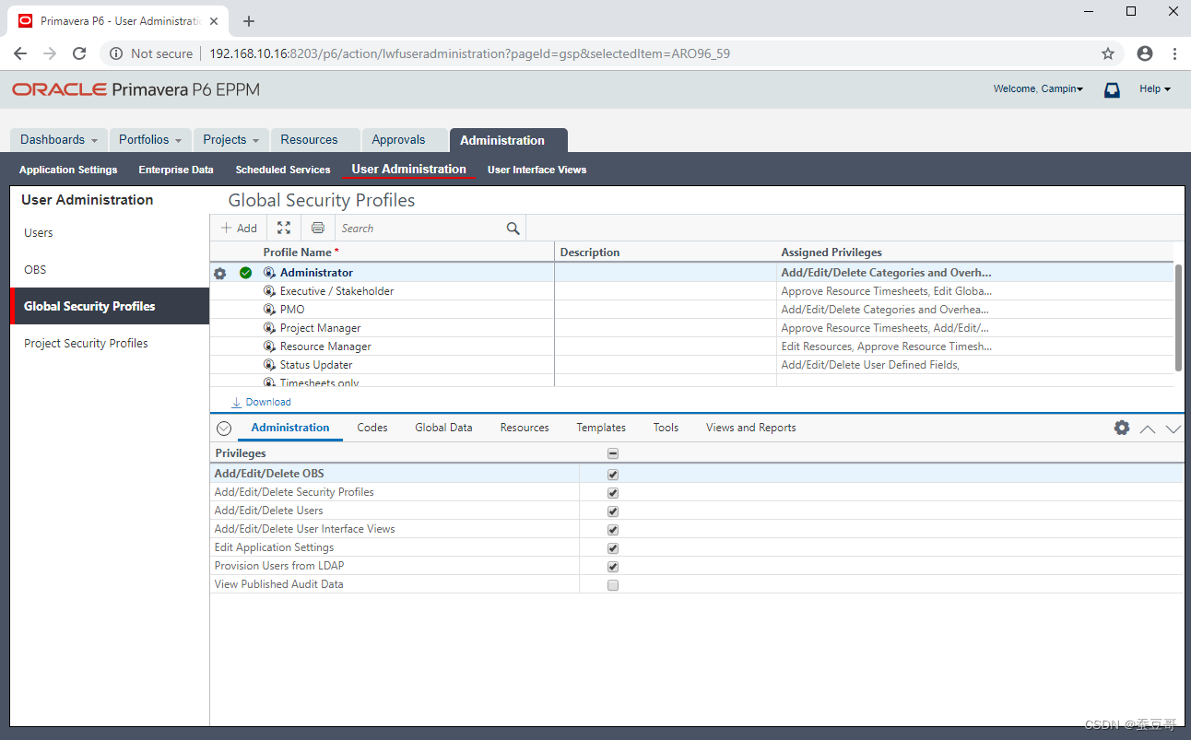Open the Portfolios dropdown menu
Image resolution: width=1191 pixels, height=740 pixels.
[150, 140]
